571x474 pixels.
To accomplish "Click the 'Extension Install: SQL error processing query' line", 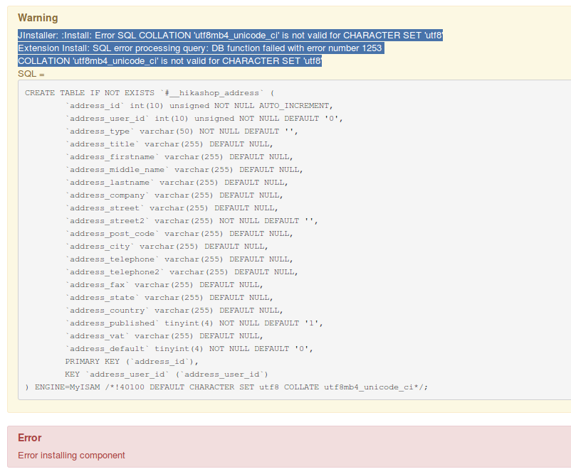I will tap(200, 48).
